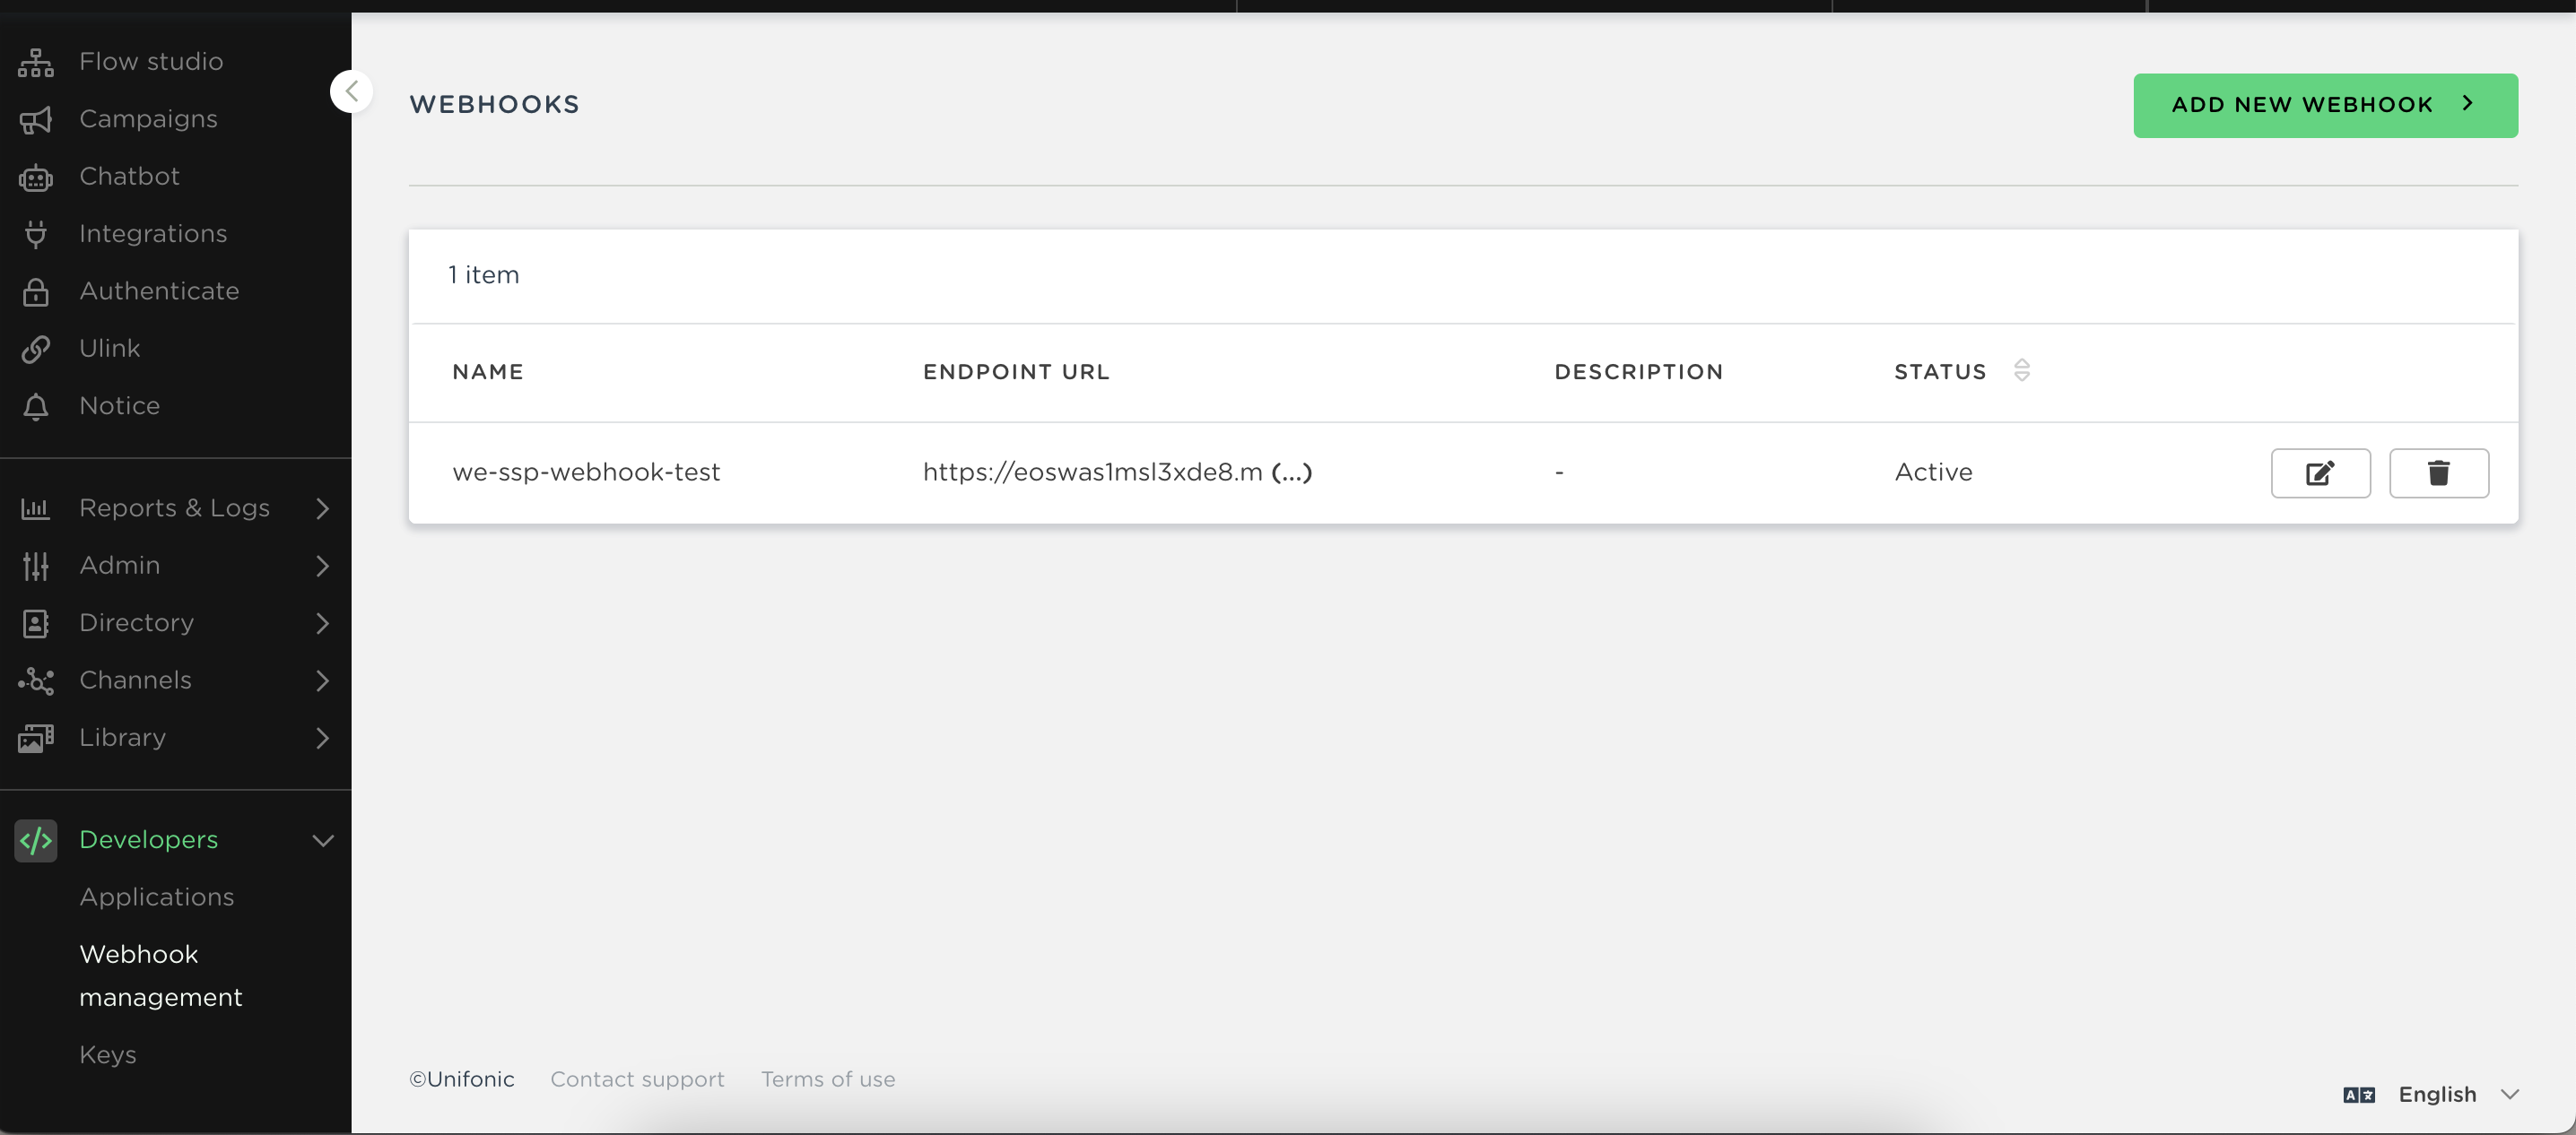Go to Keys under Developers

point(108,1055)
